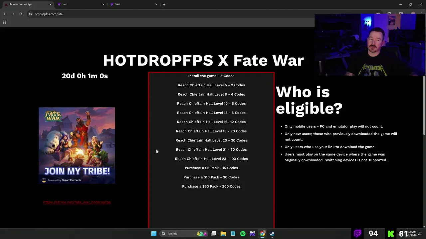Open the Windows Start menu
The image size is (426, 239).
[x=154, y=234]
